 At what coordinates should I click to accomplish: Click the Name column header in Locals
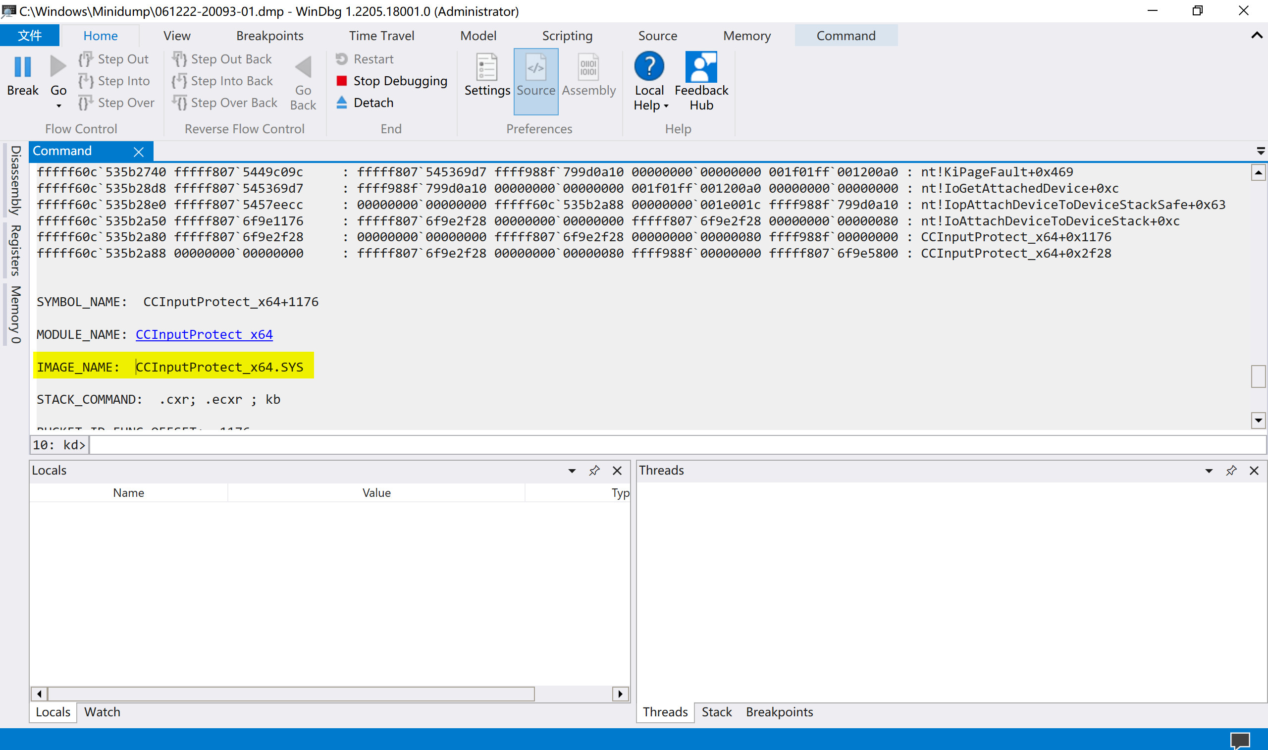[x=128, y=493]
